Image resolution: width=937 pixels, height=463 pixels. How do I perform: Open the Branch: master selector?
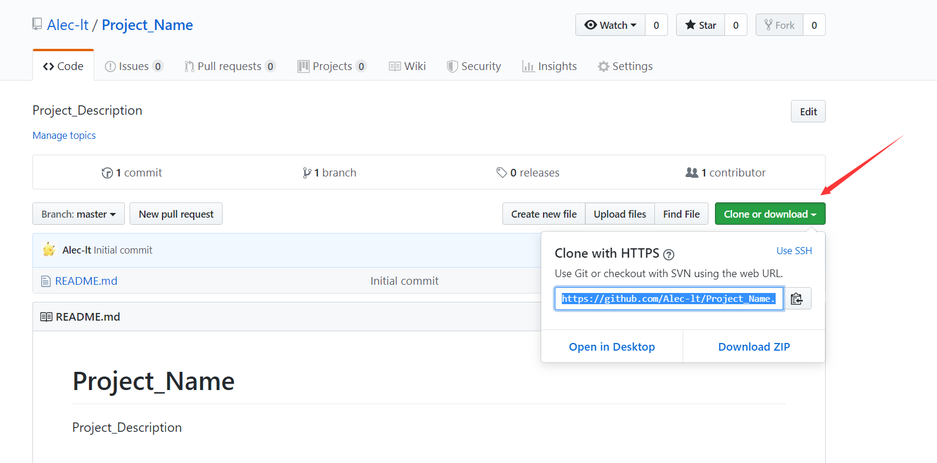[78, 214]
